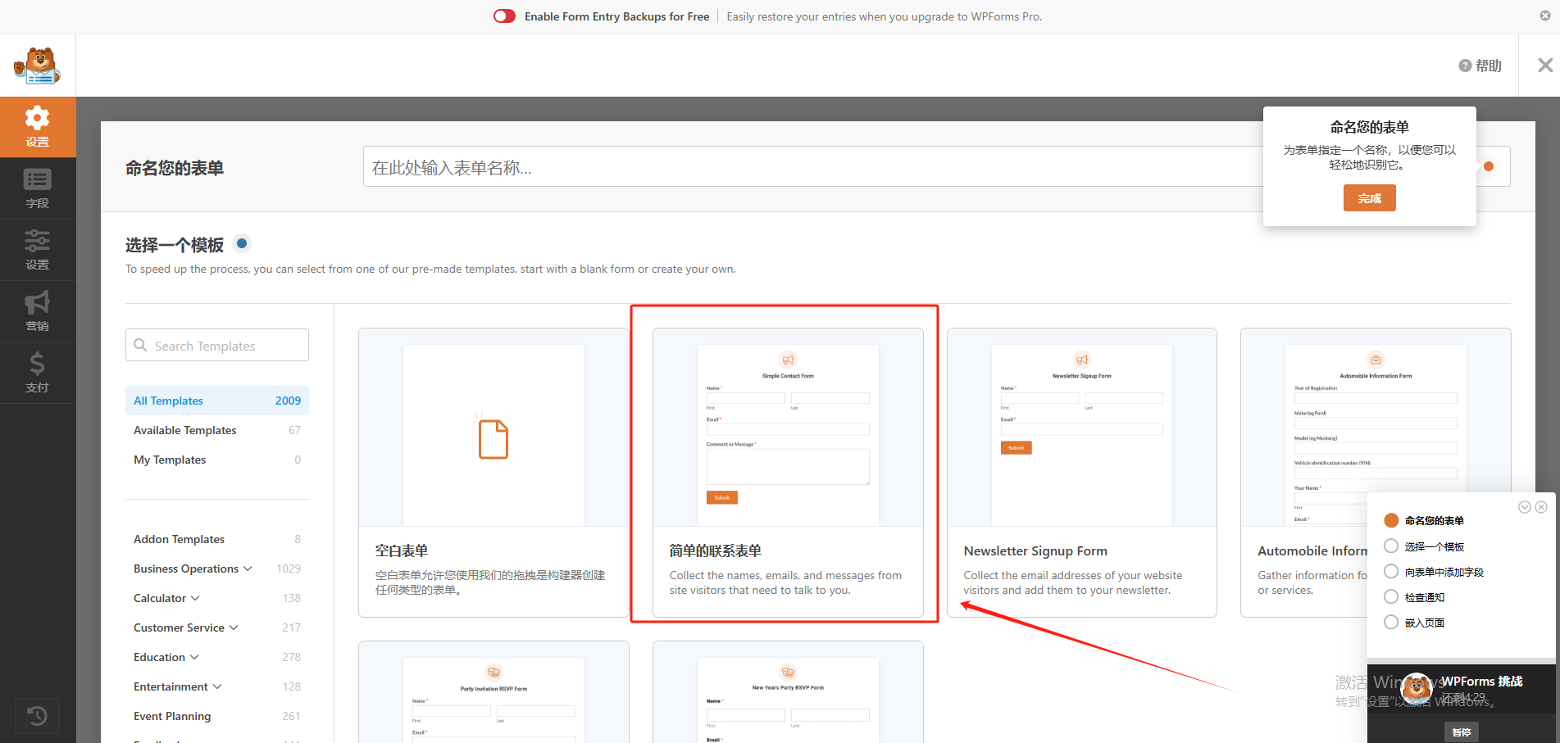The image size is (1560, 743).
Task: Click the 暂停 button in WPForms 挑战
Action: click(1462, 732)
